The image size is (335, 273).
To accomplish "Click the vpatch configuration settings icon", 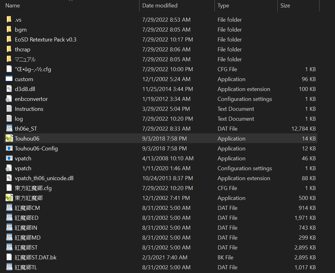I will tap(9, 168).
